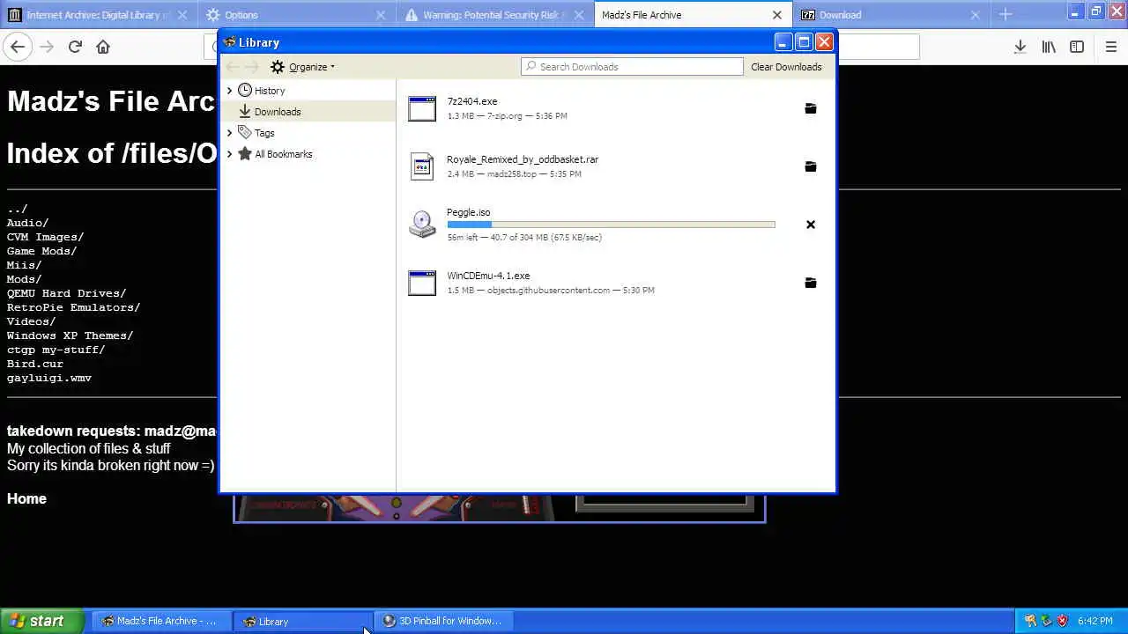Click the Clear Downloads button
This screenshot has height=634, width=1128.
786,67
